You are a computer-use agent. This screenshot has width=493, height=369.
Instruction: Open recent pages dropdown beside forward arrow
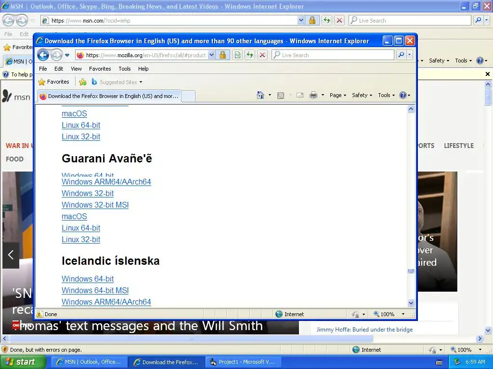click(x=67, y=55)
